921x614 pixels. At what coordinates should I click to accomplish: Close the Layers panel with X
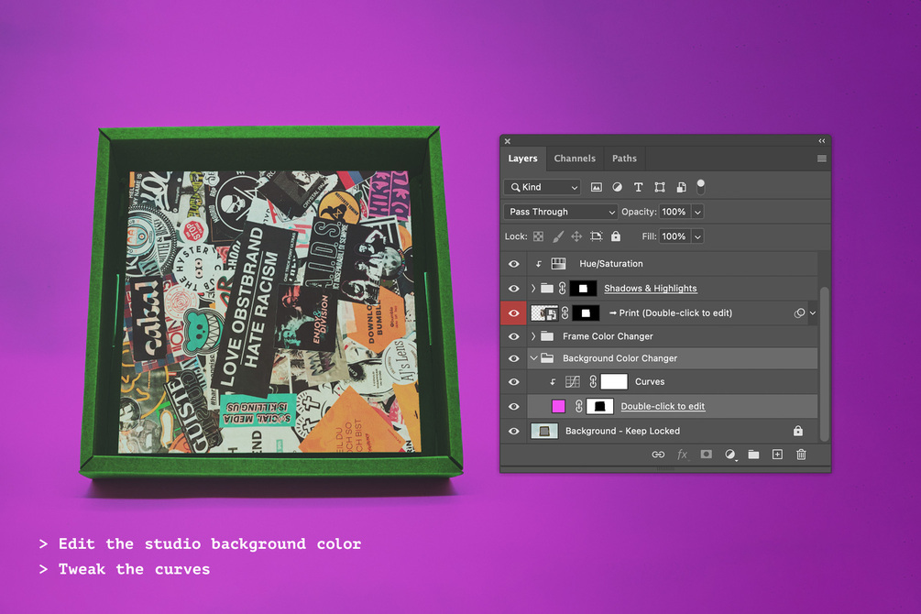pos(508,141)
